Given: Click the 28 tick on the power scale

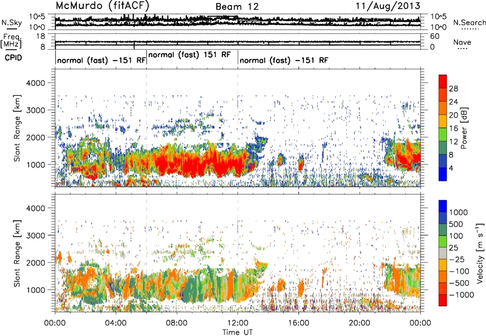Looking at the screenshot, I should pyautogui.click(x=453, y=89).
